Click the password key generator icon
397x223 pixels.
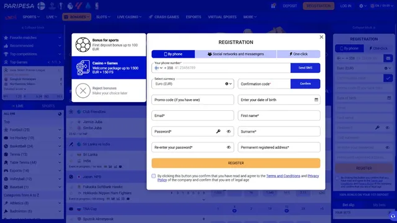coord(218,131)
